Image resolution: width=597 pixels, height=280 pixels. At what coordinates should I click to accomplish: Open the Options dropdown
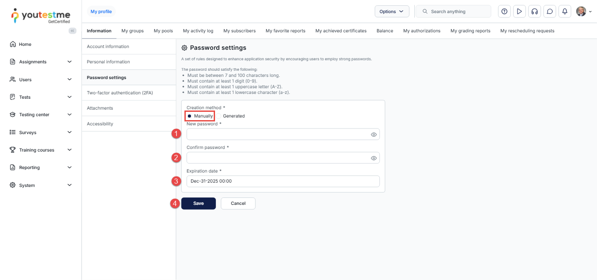pyautogui.click(x=392, y=11)
